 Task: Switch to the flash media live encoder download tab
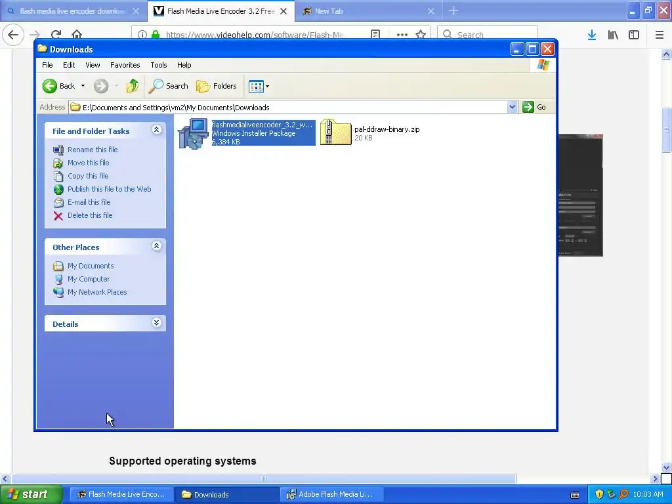point(73,11)
